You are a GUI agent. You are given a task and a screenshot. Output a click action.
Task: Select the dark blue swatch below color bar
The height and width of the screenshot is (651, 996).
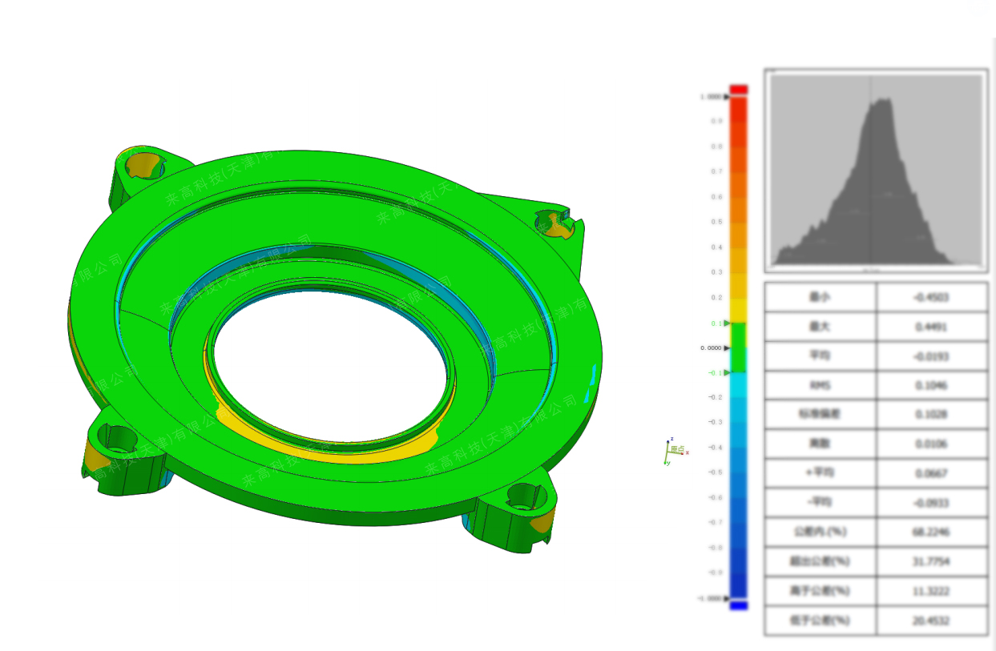pos(738,606)
